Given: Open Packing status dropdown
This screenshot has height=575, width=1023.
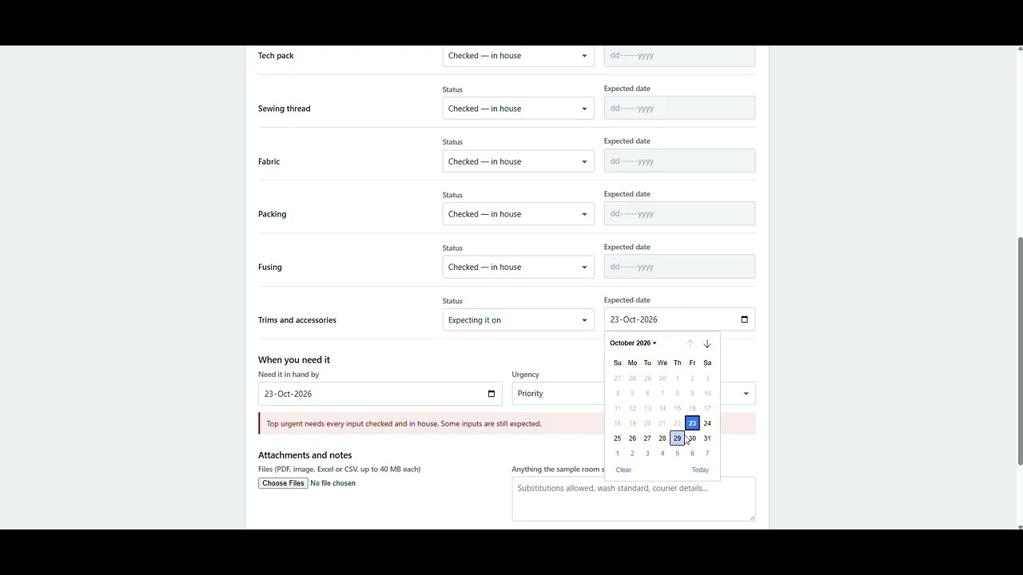Looking at the screenshot, I should [x=518, y=214].
